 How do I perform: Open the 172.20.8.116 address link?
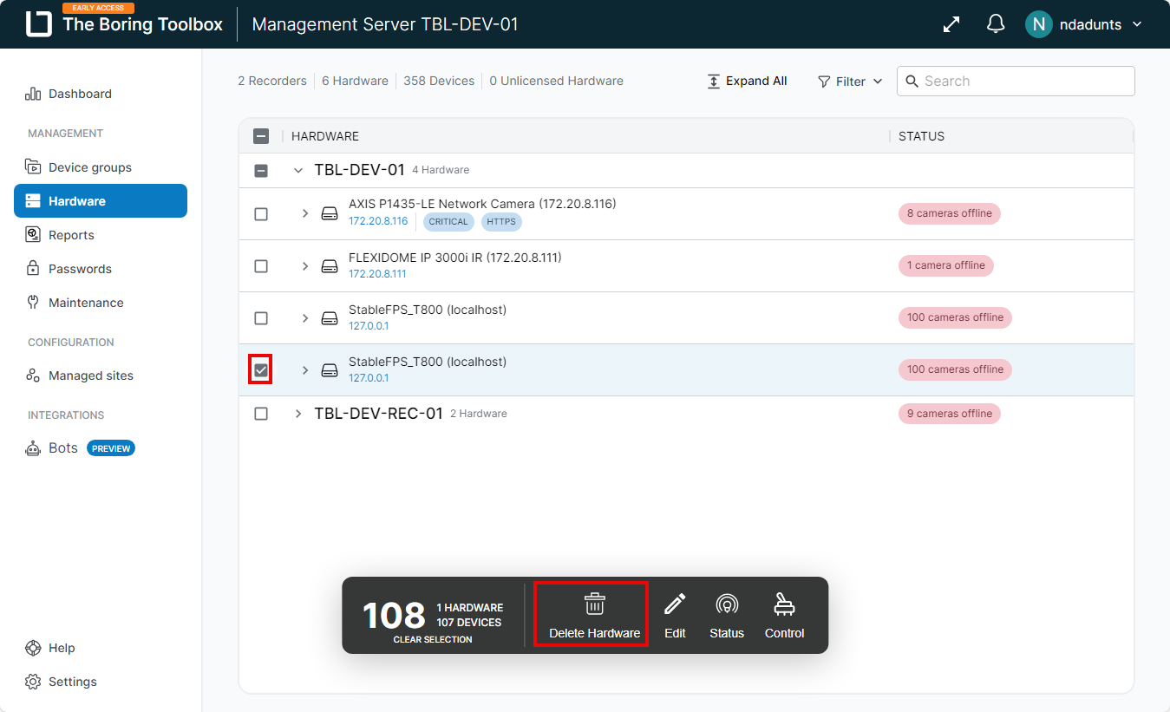pos(378,222)
